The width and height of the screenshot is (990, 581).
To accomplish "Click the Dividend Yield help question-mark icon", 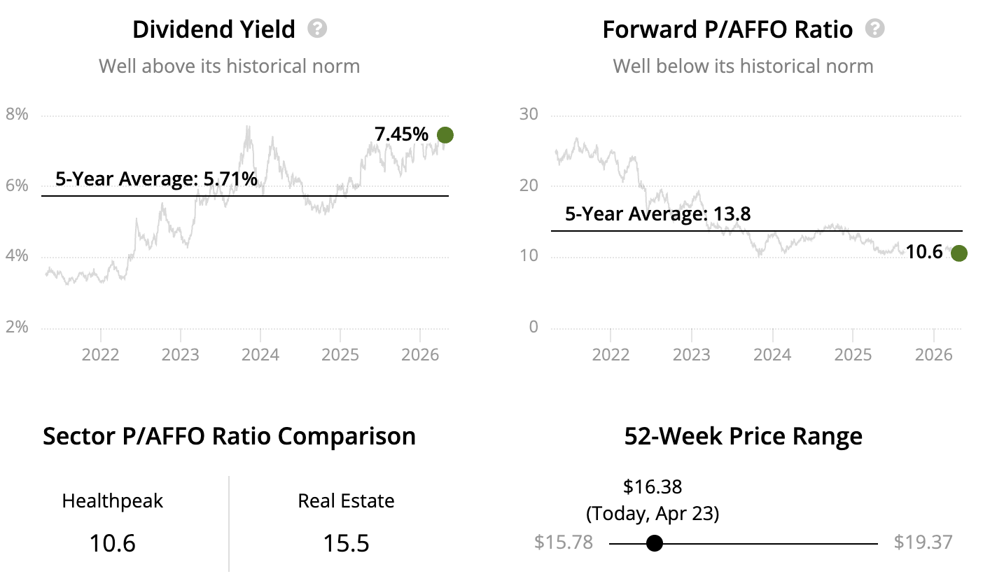I will pyautogui.click(x=317, y=29).
